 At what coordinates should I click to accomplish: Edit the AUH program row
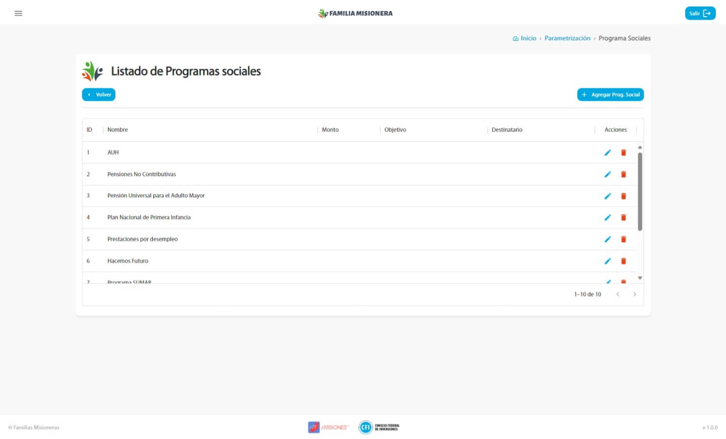[x=607, y=152]
